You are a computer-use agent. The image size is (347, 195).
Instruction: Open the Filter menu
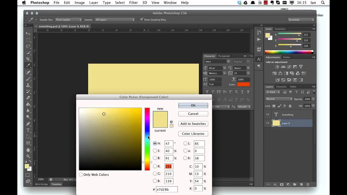[133, 3]
